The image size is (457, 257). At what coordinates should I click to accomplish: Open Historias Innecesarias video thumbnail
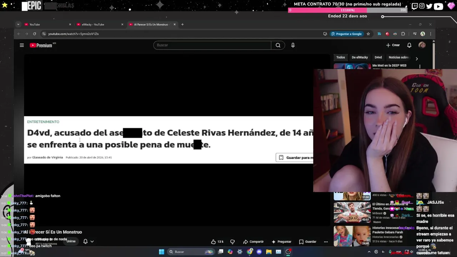(352, 236)
